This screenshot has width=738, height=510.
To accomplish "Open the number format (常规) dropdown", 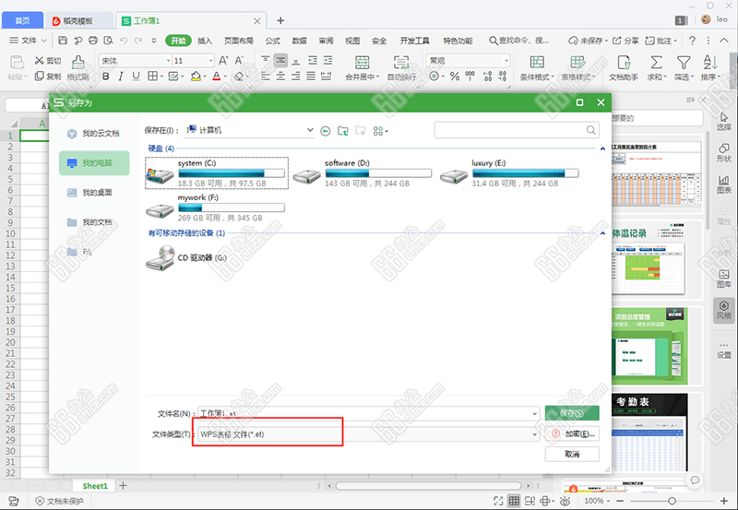I will (506, 61).
